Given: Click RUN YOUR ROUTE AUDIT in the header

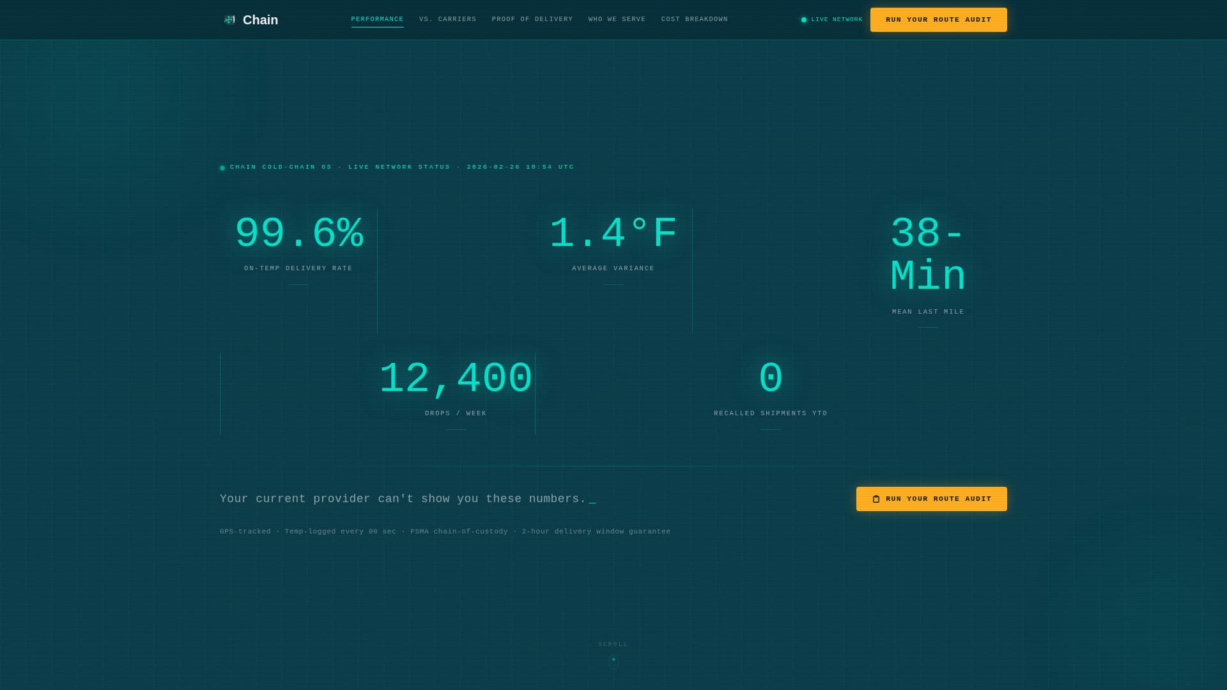Looking at the screenshot, I should [938, 20].
